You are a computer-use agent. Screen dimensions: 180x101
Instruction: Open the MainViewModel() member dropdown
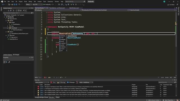152,10
